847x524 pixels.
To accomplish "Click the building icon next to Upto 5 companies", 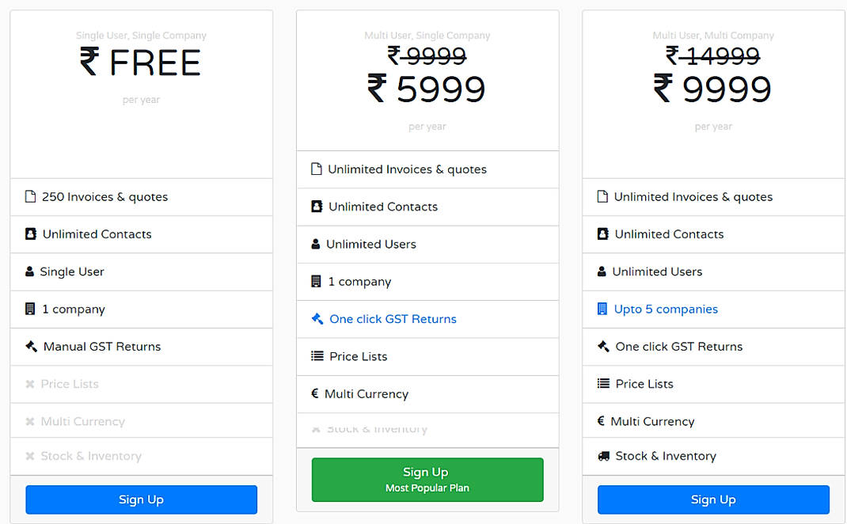I will [604, 309].
